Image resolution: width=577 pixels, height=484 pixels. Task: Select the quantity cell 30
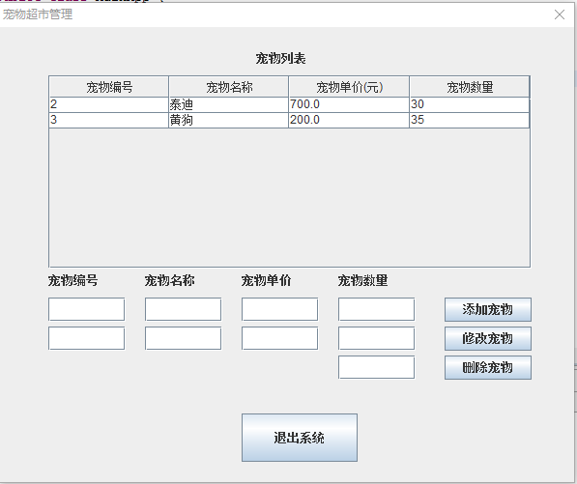(470, 104)
